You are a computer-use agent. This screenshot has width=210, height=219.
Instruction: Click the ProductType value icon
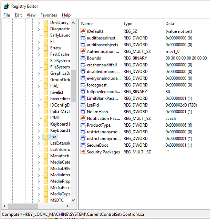pos(83,125)
